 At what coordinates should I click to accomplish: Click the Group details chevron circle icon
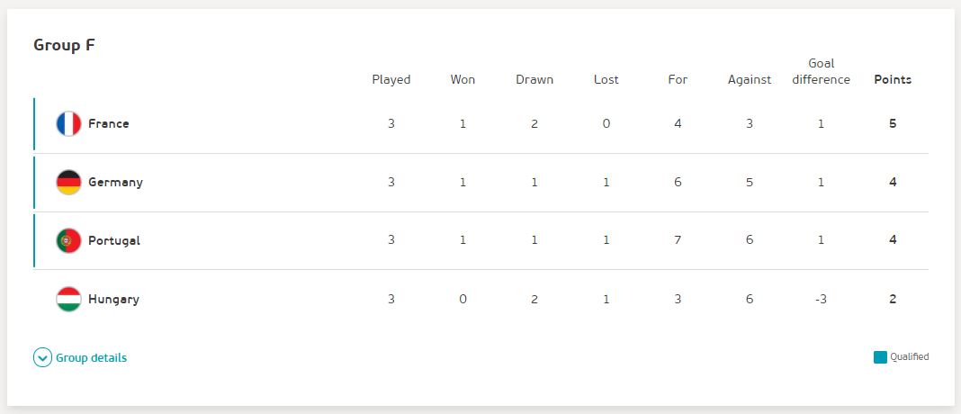[42, 357]
